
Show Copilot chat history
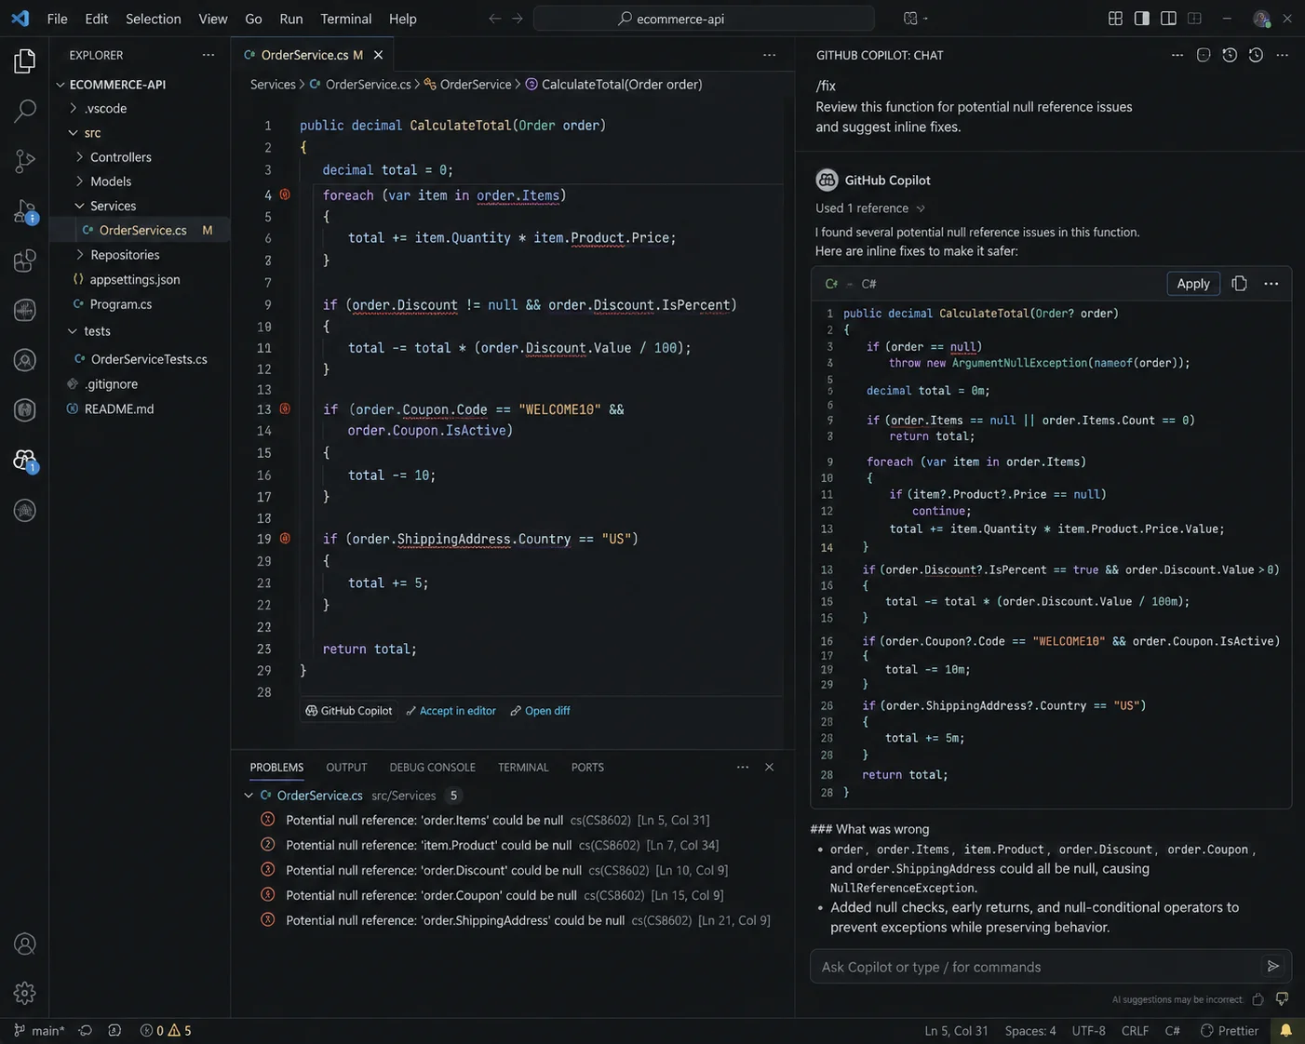pos(1256,55)
